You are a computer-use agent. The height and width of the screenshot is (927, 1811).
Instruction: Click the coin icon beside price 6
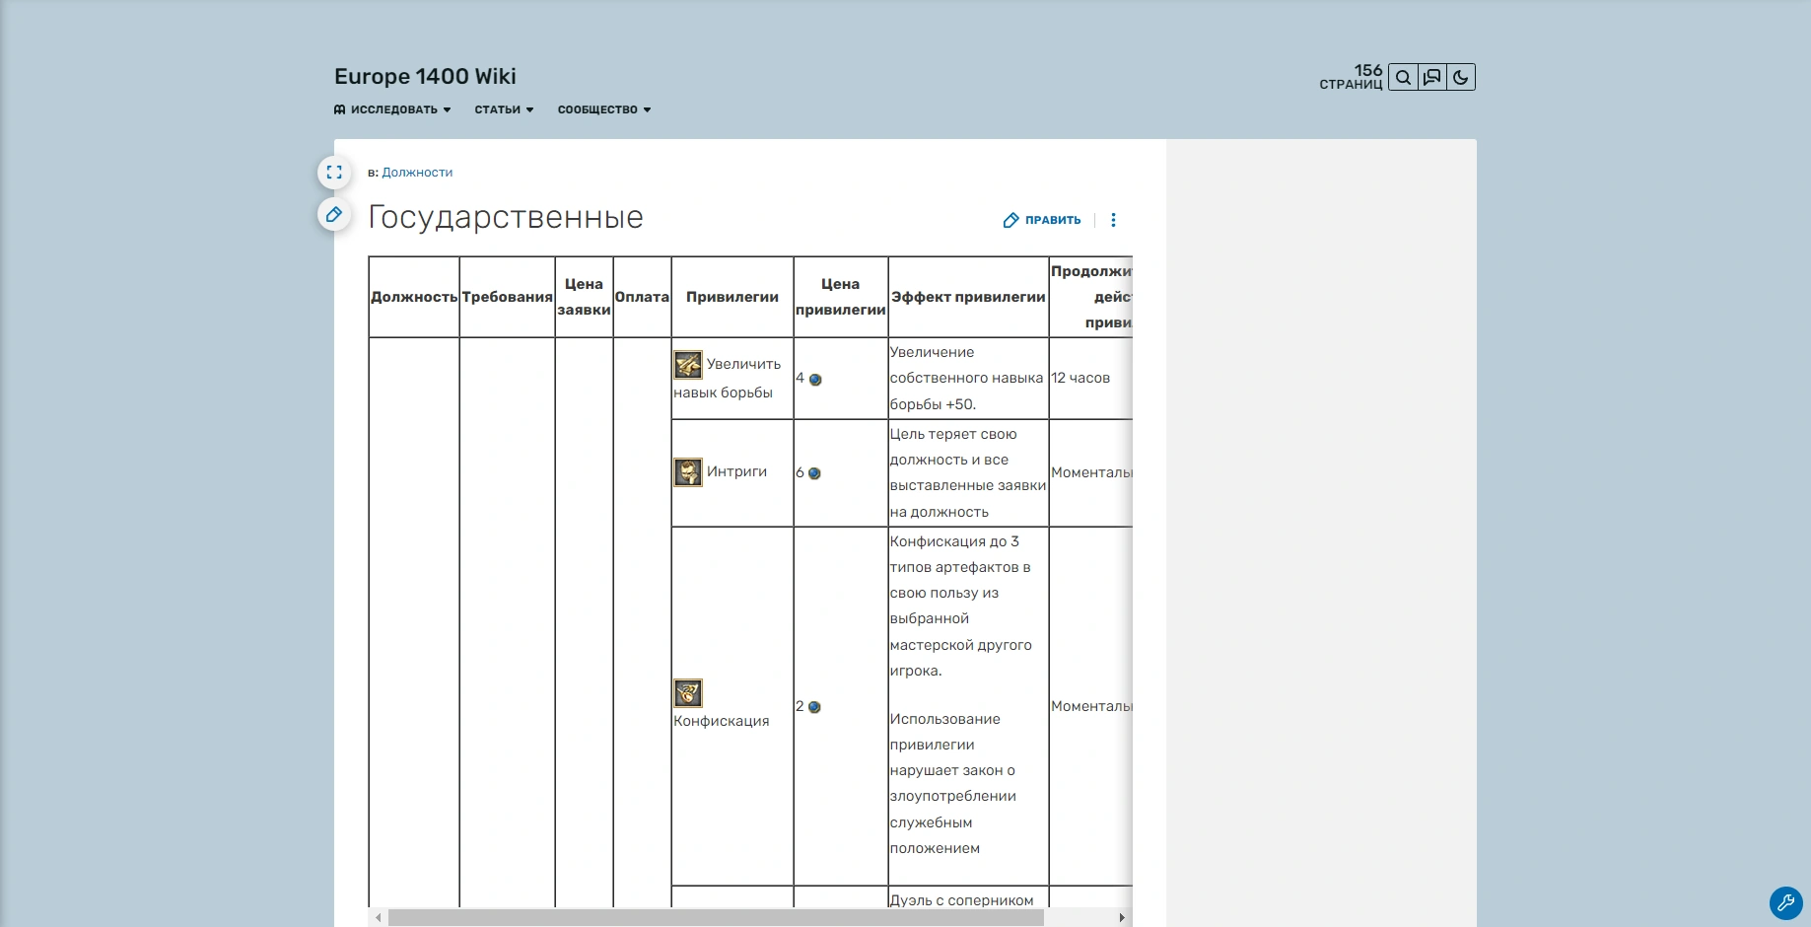[814, 473]
